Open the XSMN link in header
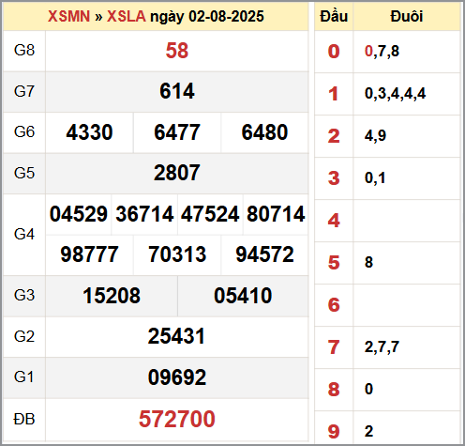This screenshot has width=465, height=446. pyautogui.click(x=68, y=16)
